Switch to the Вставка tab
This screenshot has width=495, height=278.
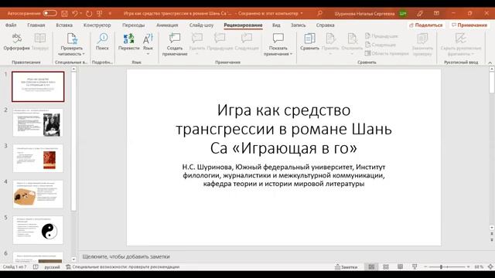[64, 25]
